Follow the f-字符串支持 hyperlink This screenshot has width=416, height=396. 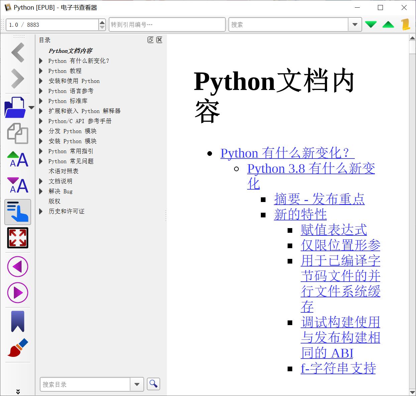click(338, 369)
